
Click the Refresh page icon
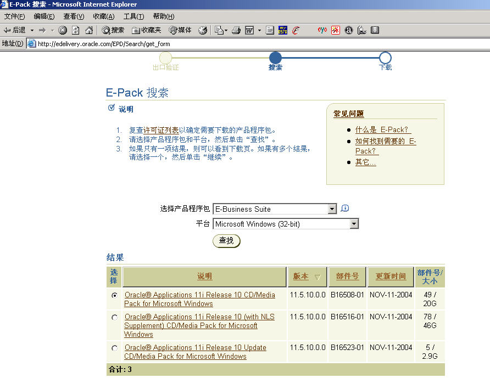[76, 30]
